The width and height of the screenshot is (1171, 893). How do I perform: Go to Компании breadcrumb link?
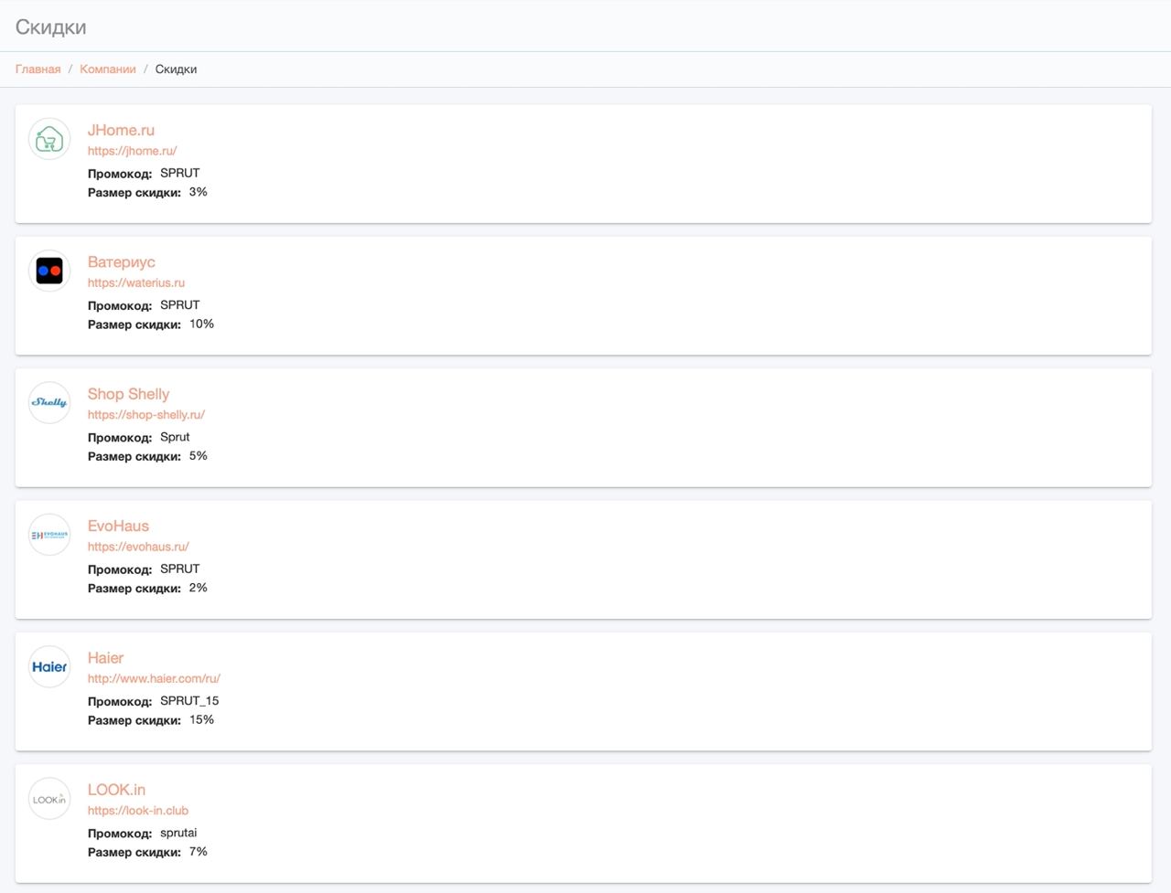point(108,69)
